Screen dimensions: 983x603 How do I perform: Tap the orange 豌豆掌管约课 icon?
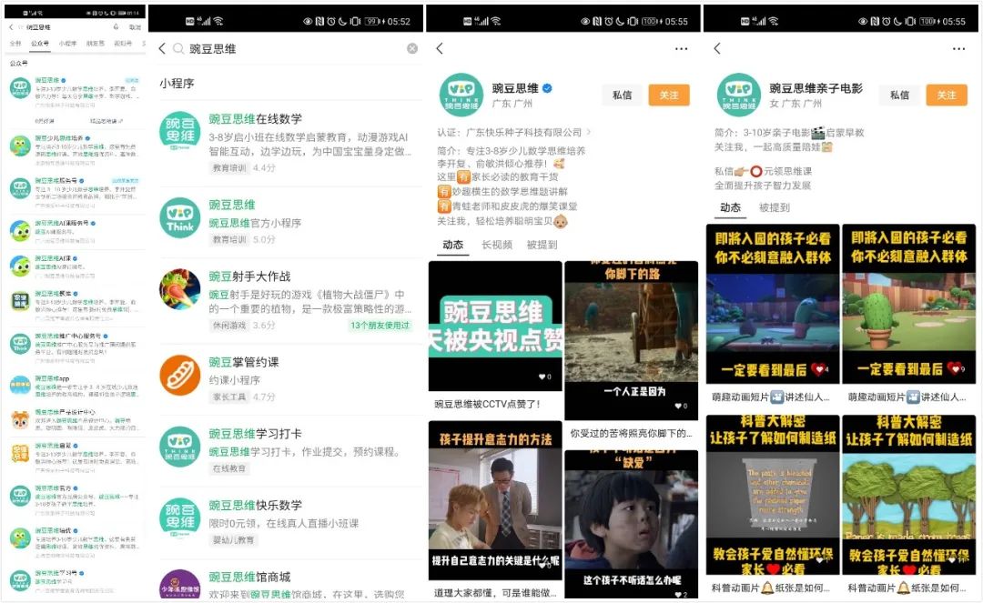click(x=180, y=375)
